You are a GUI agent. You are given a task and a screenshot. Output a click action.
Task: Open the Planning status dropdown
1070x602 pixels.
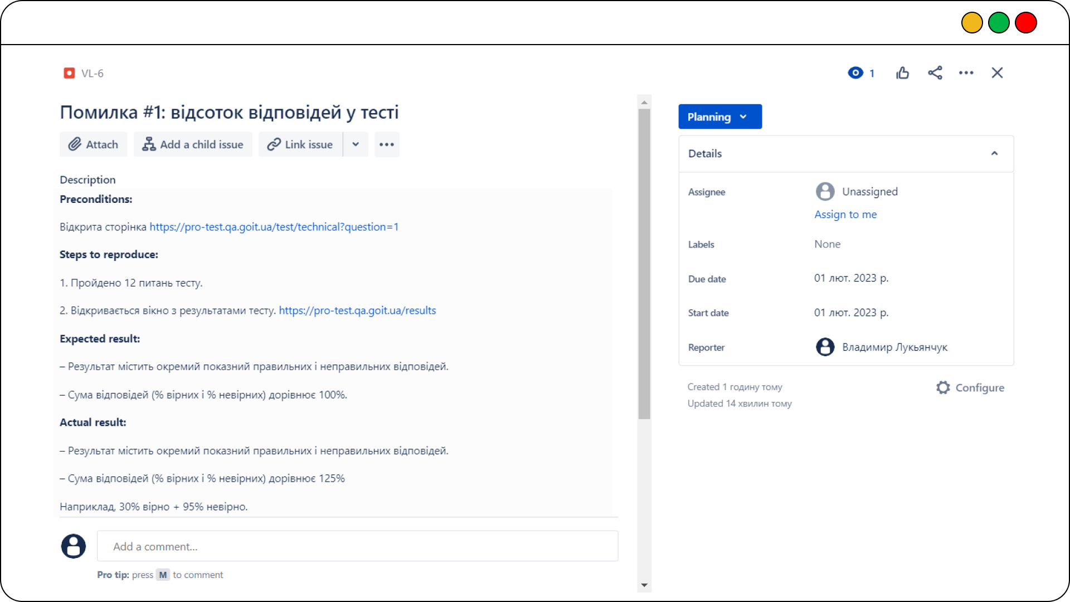[720, 116]
